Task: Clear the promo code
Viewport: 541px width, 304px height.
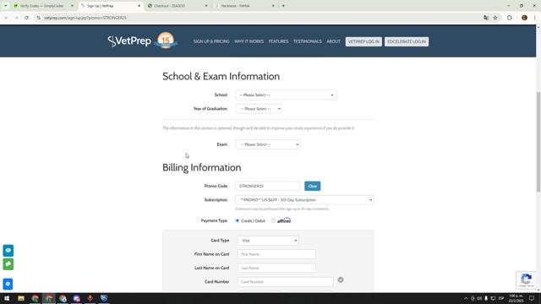Action: tap(312, 186)
